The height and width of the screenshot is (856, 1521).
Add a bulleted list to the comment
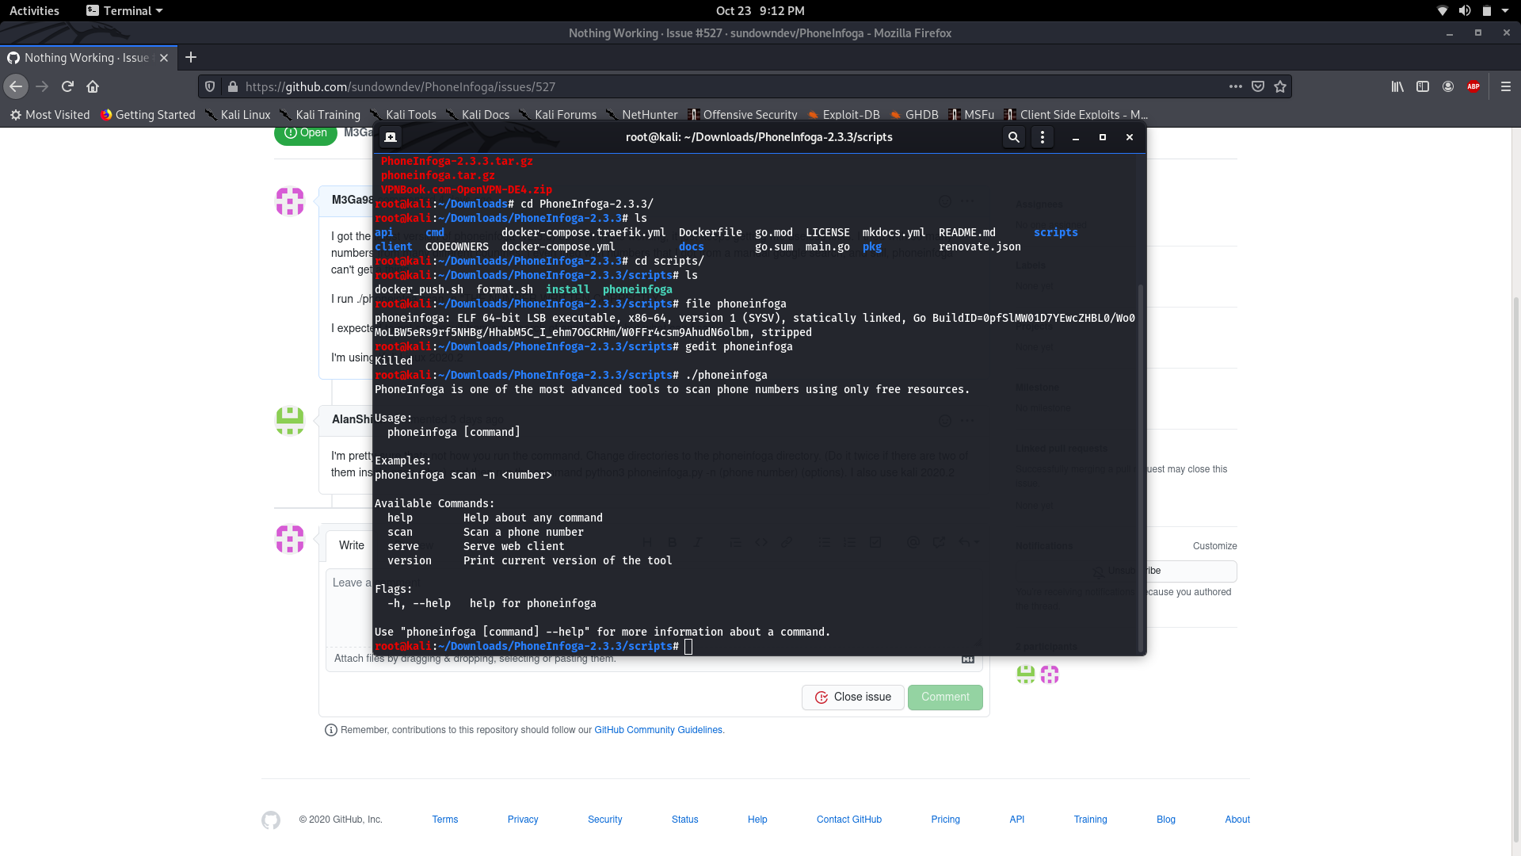tap(826, 542)
